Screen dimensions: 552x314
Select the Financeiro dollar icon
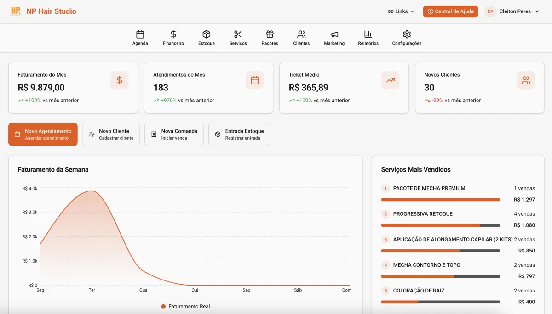(173, 34)
